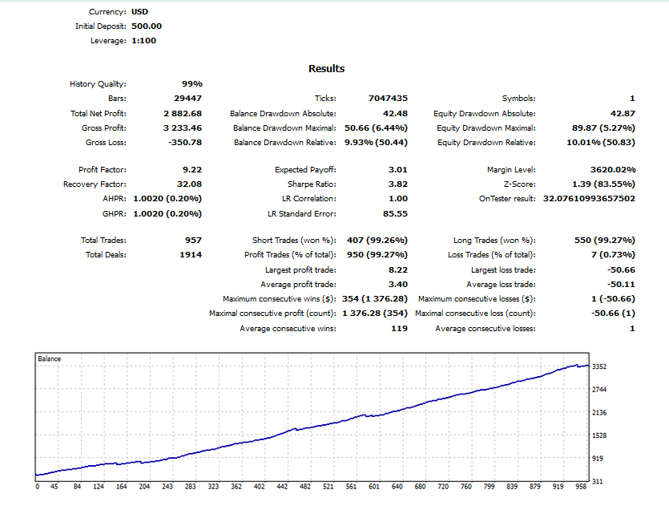
Task: Click the Gross Loss value -350.78
Action: click(x=185, y=143)
